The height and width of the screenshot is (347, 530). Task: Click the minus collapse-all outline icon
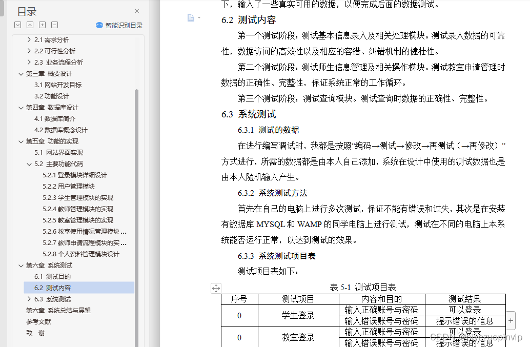[54, 25]
